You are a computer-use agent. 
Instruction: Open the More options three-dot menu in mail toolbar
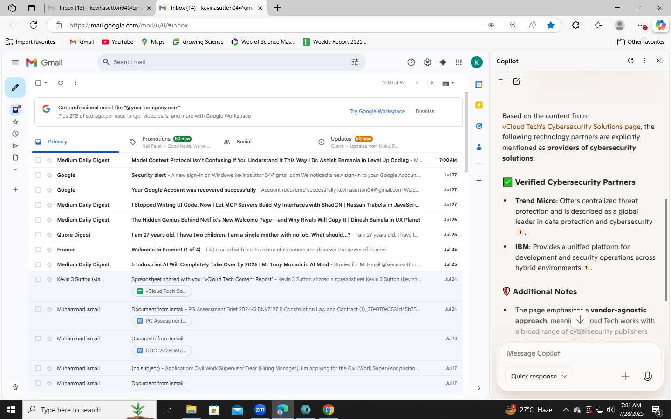(75, 83)
